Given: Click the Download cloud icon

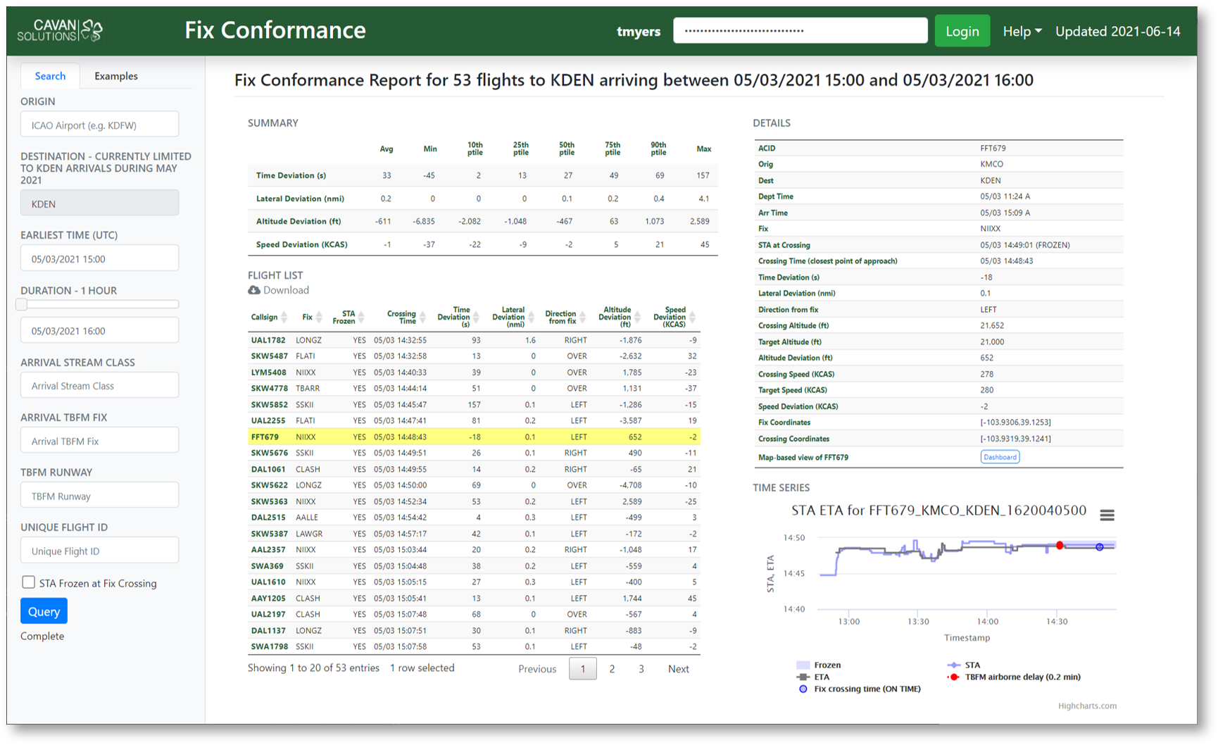Looking at the screenshot, I should point(254,290).
